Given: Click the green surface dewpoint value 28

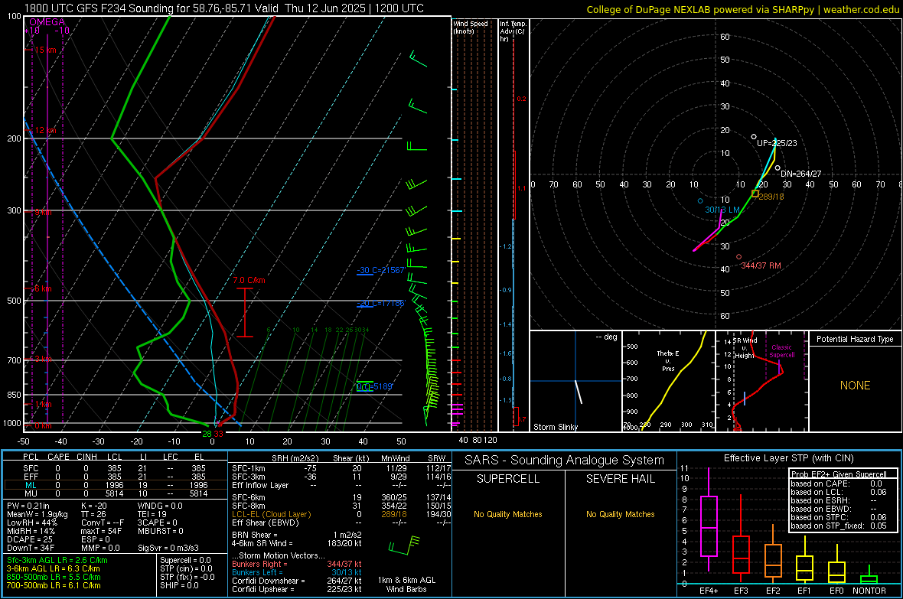Looking at the screenshot, I should tap(207, 434).
